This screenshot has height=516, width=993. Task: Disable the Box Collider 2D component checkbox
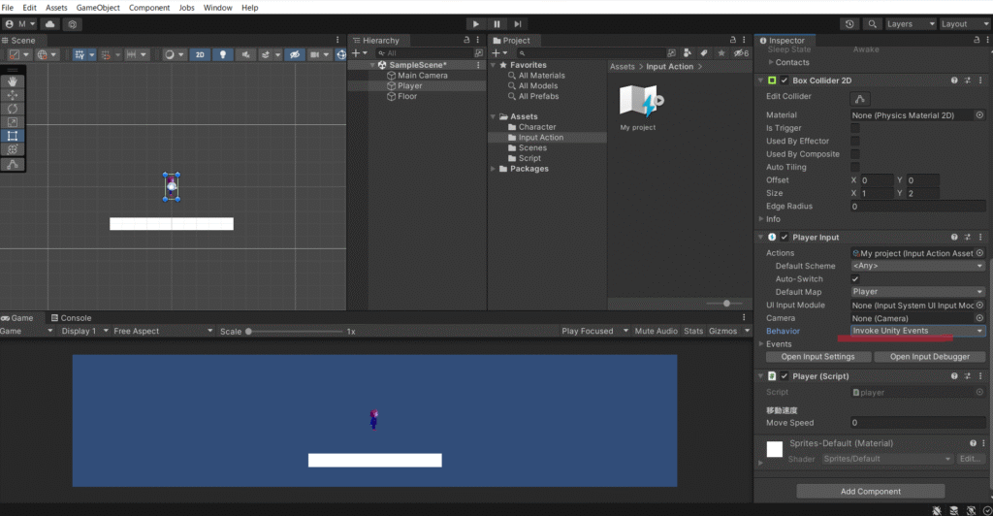coord(784,81)
